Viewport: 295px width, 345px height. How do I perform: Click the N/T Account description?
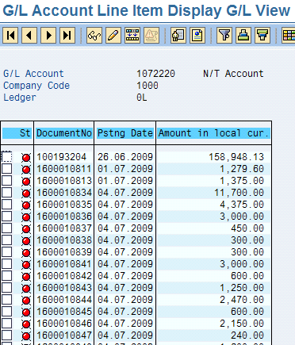pyautogui.click(x=233, y=74)
